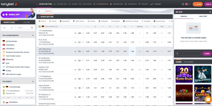Expand 1001 more markets for Kaiserslautern match
Image resolution: width=212 pixels, height=106 pixels.
(81, 33)
